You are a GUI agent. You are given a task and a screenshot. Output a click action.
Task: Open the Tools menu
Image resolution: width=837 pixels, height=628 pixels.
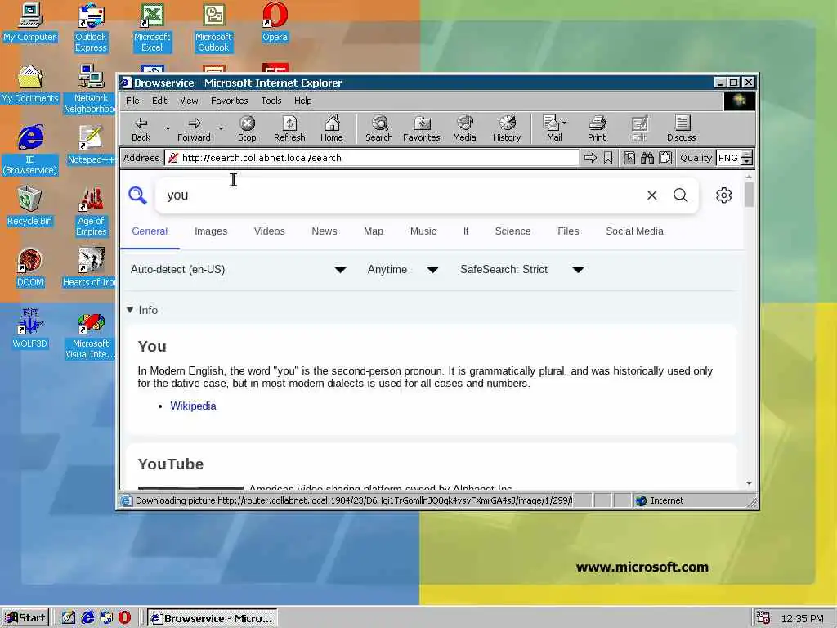click(271, 101)
